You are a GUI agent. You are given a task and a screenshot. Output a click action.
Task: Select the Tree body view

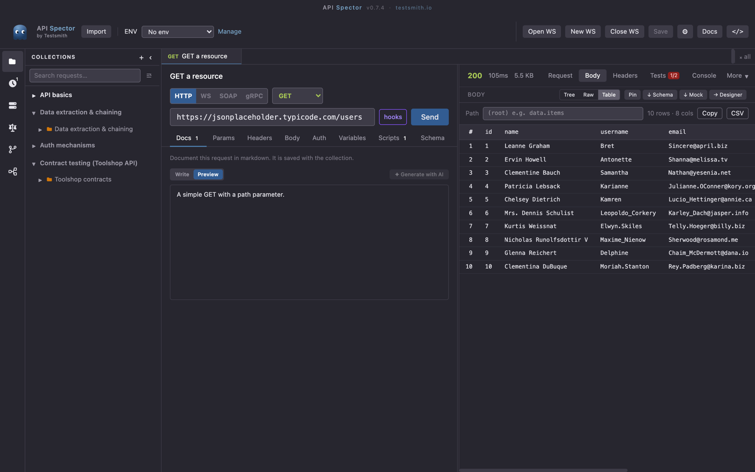(569, 95)
